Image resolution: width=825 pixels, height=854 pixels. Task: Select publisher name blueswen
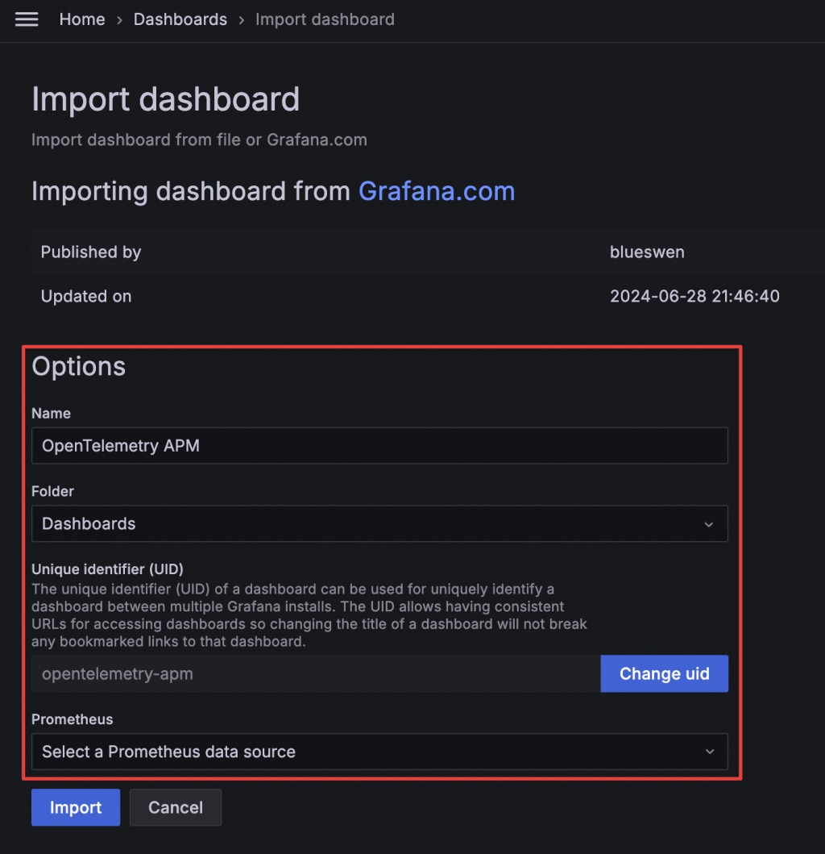click(647, 252)
